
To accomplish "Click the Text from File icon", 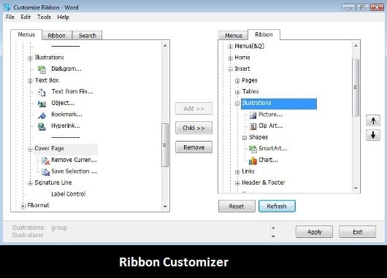I will 42,92.
